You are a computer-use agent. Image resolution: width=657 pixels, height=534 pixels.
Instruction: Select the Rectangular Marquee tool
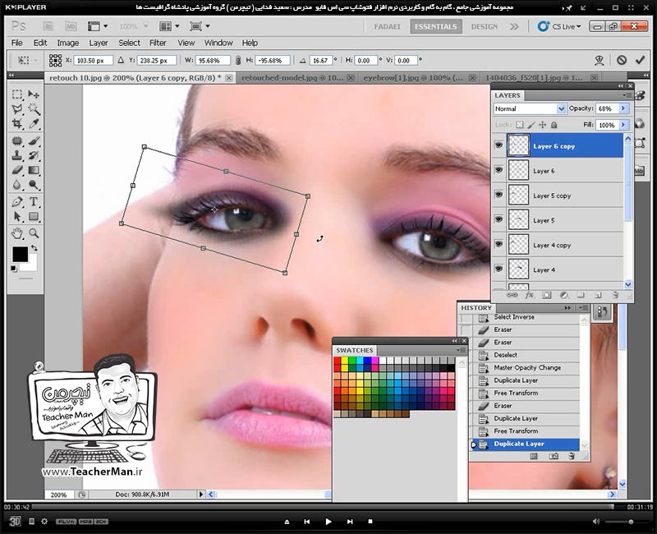coord(16,94)
